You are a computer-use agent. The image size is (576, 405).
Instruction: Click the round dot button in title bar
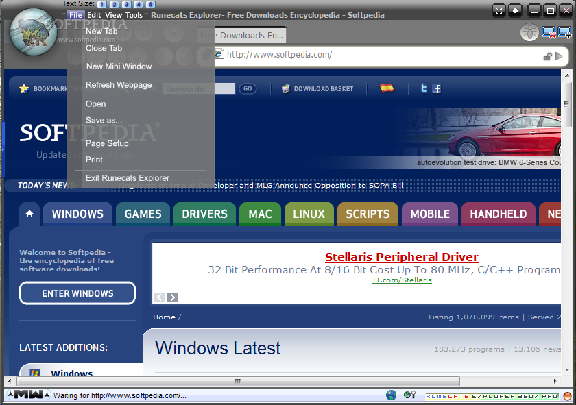pos(516,10)
